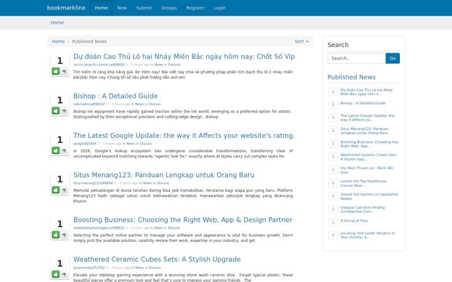The width and height of the screenshot is (452, 282).
Task: Open the Submit page
Action: pos(144,8)
